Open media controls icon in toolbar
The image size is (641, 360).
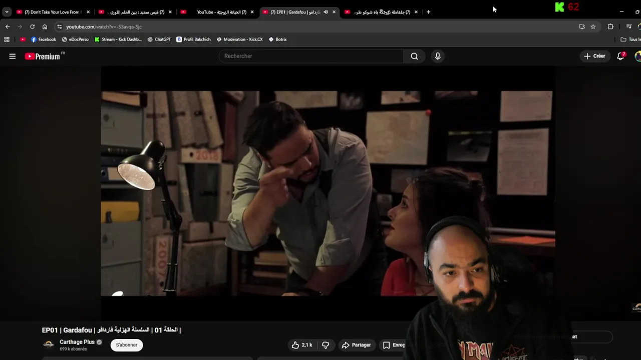[629, 26]
